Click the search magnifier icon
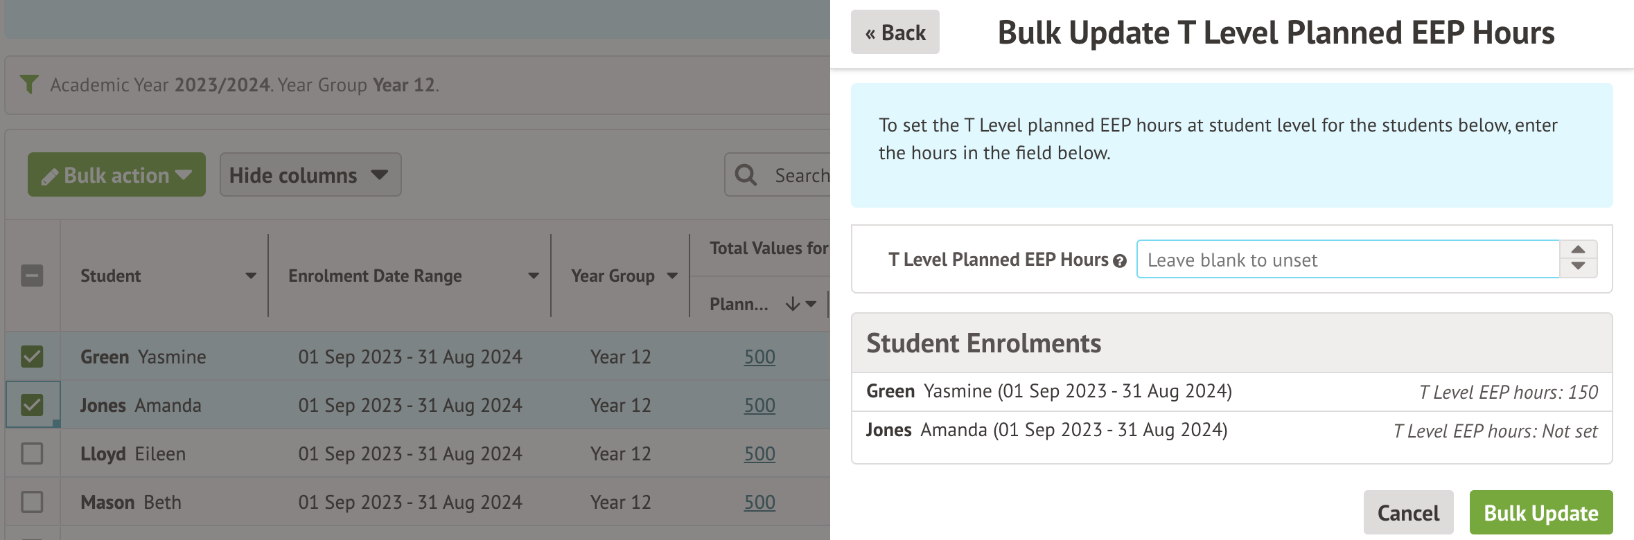Image resolution: width=1634 pixels, height=540 pixels. 746,175
